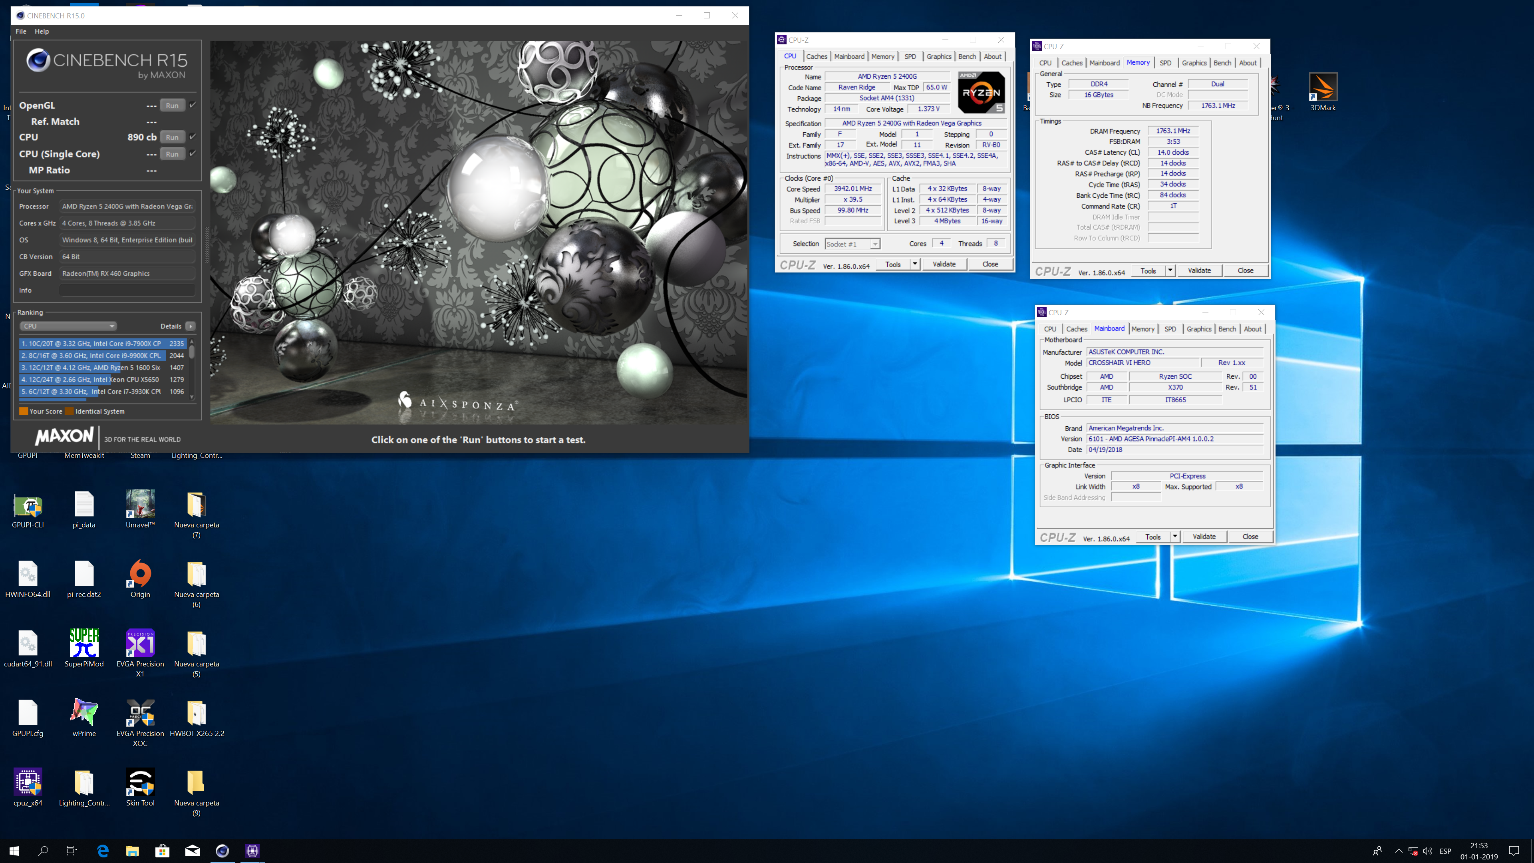Toggle the OpenGL test checkbox

(x=193, y=105)
